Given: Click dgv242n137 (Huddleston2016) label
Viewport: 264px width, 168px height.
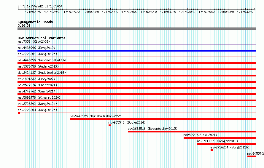Looking at the screenshot, I should (42, 73).
